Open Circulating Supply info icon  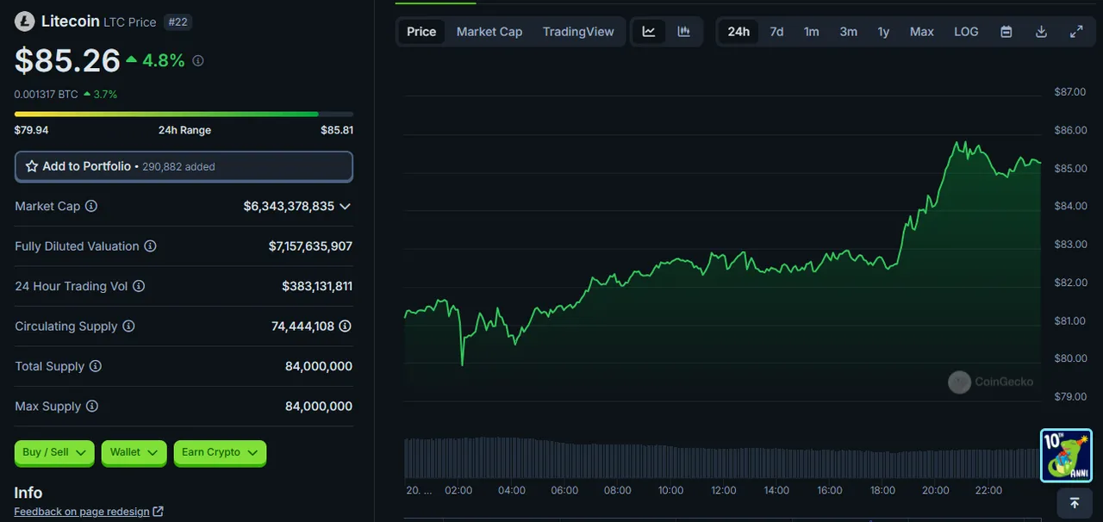[128, 326]
